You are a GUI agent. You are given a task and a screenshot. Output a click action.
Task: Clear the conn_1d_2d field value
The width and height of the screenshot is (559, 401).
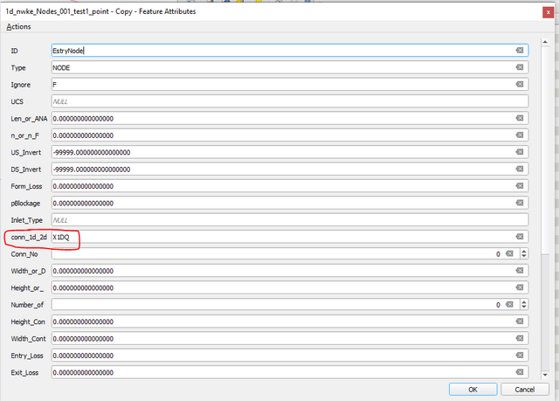[x=519, y=237]
